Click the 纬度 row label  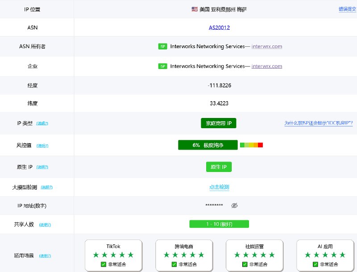tap(32, 103)
